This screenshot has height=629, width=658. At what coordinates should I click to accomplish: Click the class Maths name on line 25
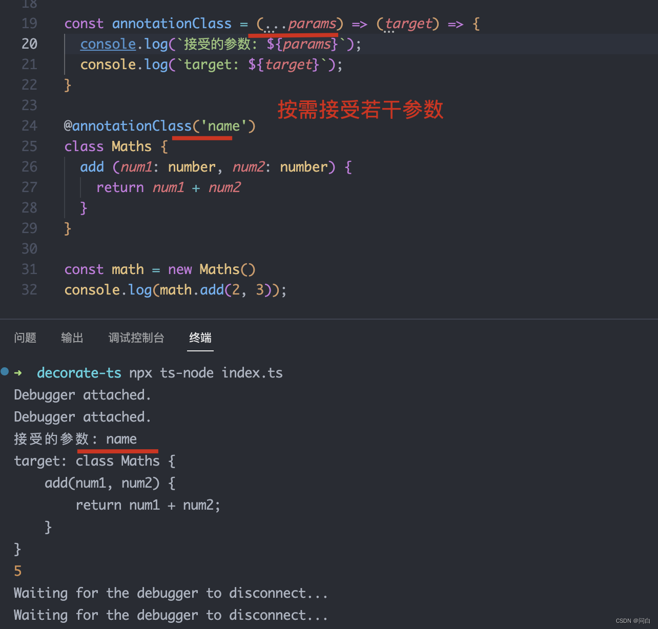[x=132, y=146]
